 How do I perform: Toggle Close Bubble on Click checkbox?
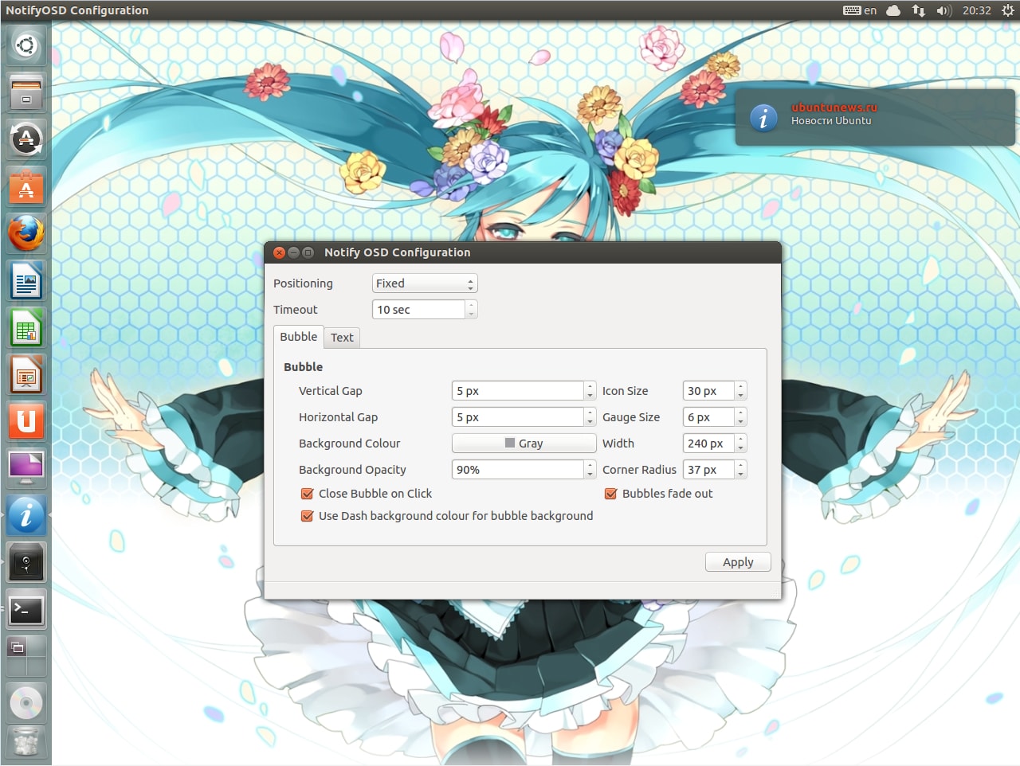point(307,494)
